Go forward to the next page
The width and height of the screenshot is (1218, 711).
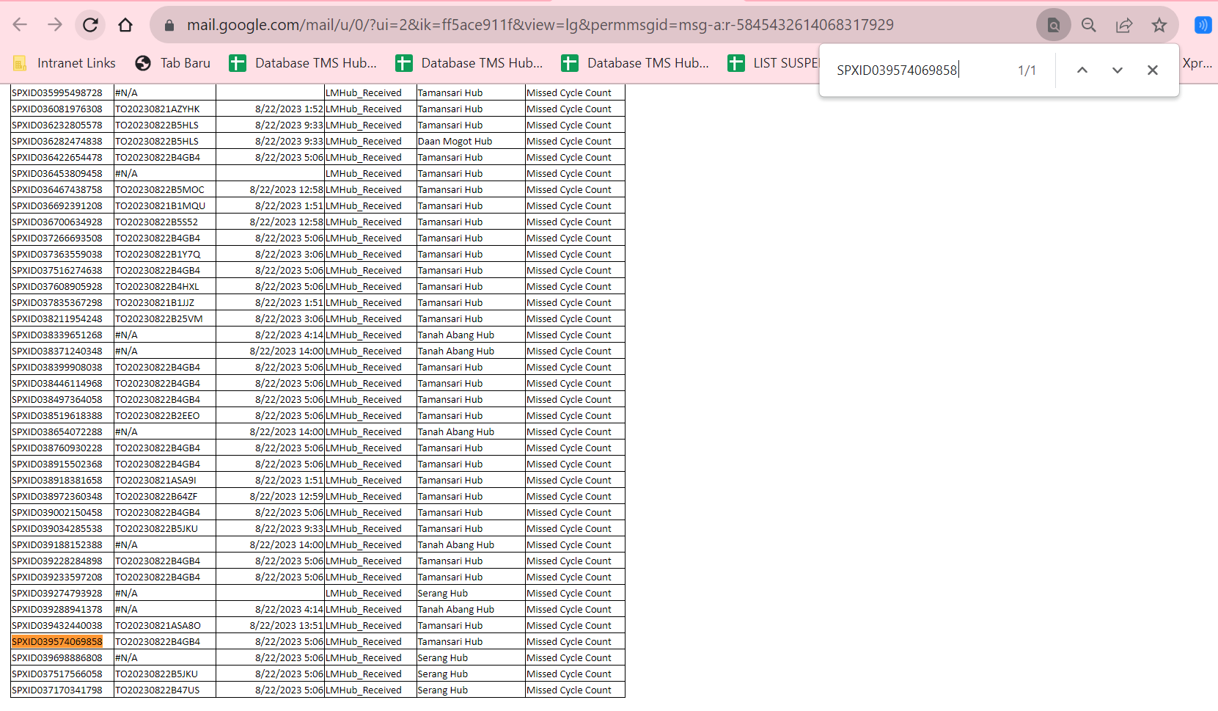[x=55, y=25]
